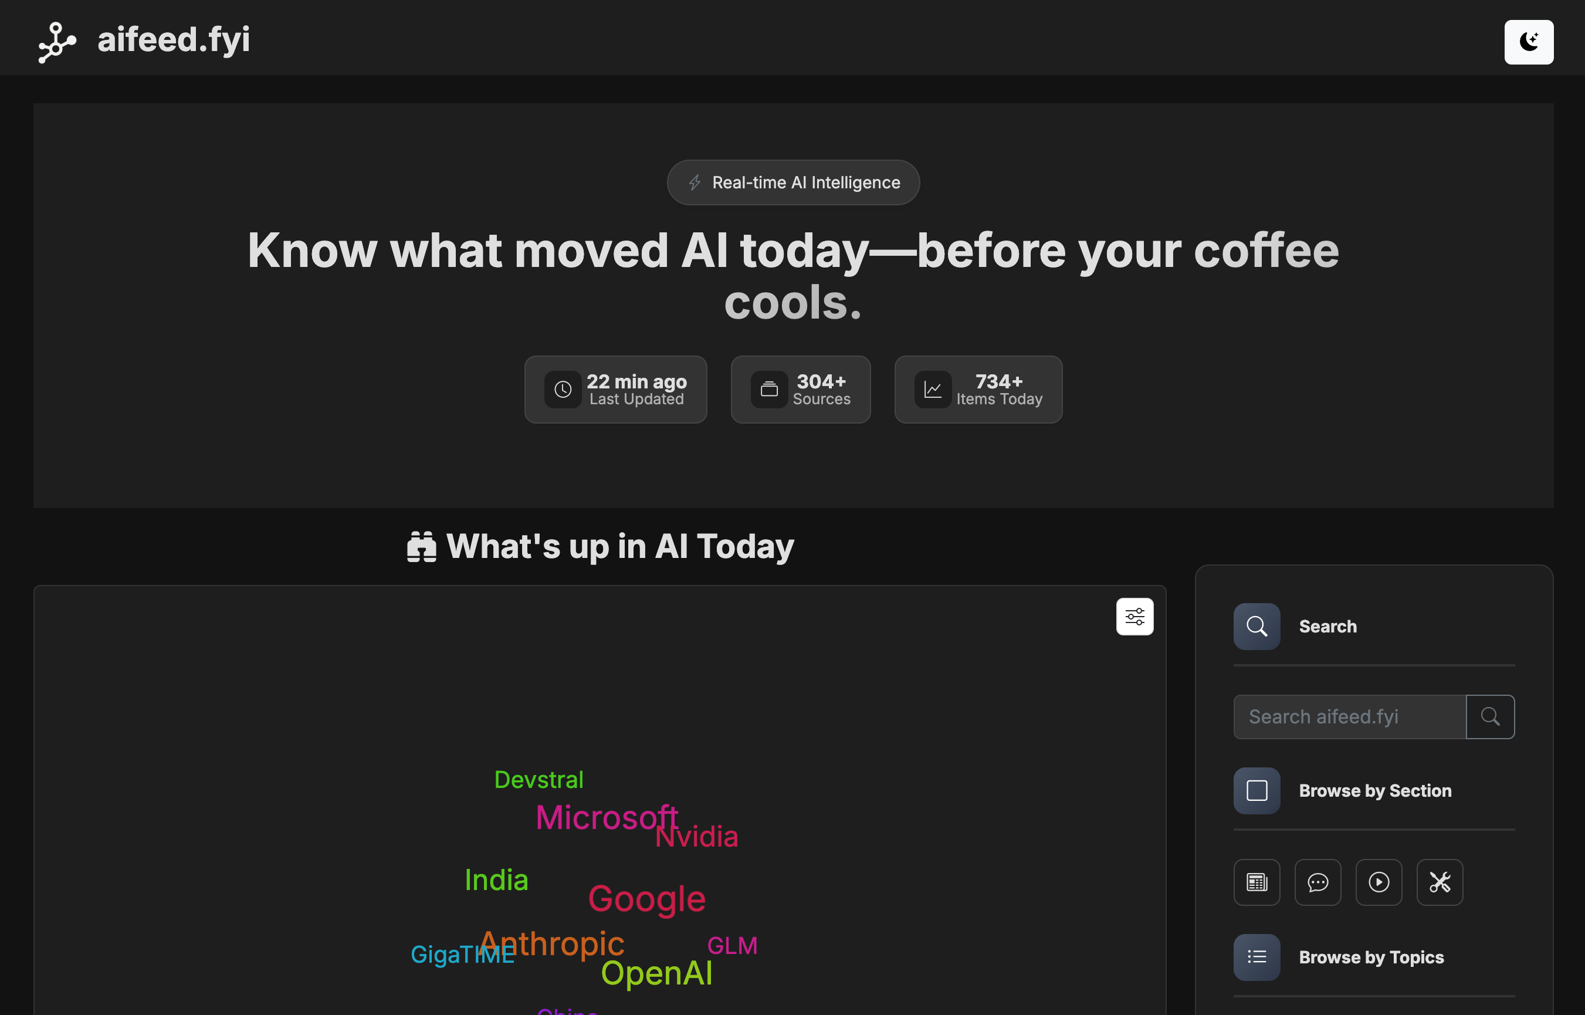Browse the news articles section icon

click(x=1257, y=882)
